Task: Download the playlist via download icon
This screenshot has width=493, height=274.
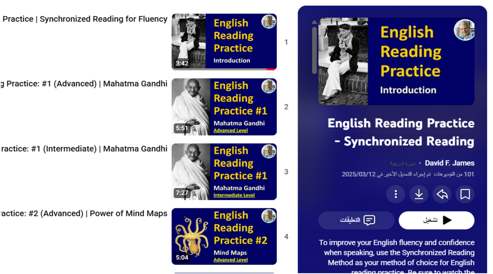Action: pyautogui.click(x=419, y=194)
